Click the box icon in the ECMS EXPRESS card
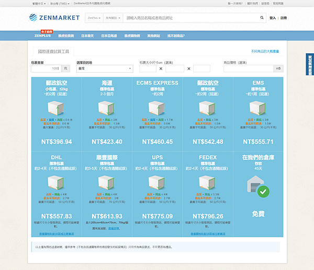 (156, 108)
